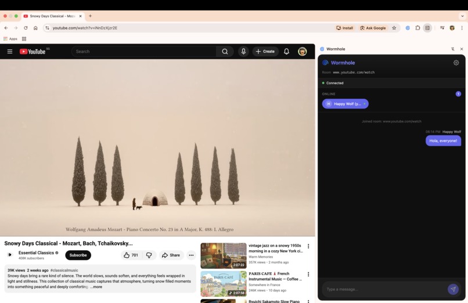
Task: Open the #classicalmusic hashtag link
Action: tap(64, 270)
